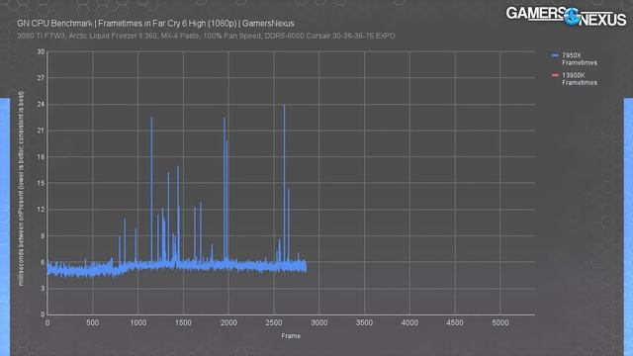Click the chart title 'GN CPU Benchmark | Frametimes in Far Cry 6'
This screenshot has height=356, width=633.
click(x=155, y=24)
